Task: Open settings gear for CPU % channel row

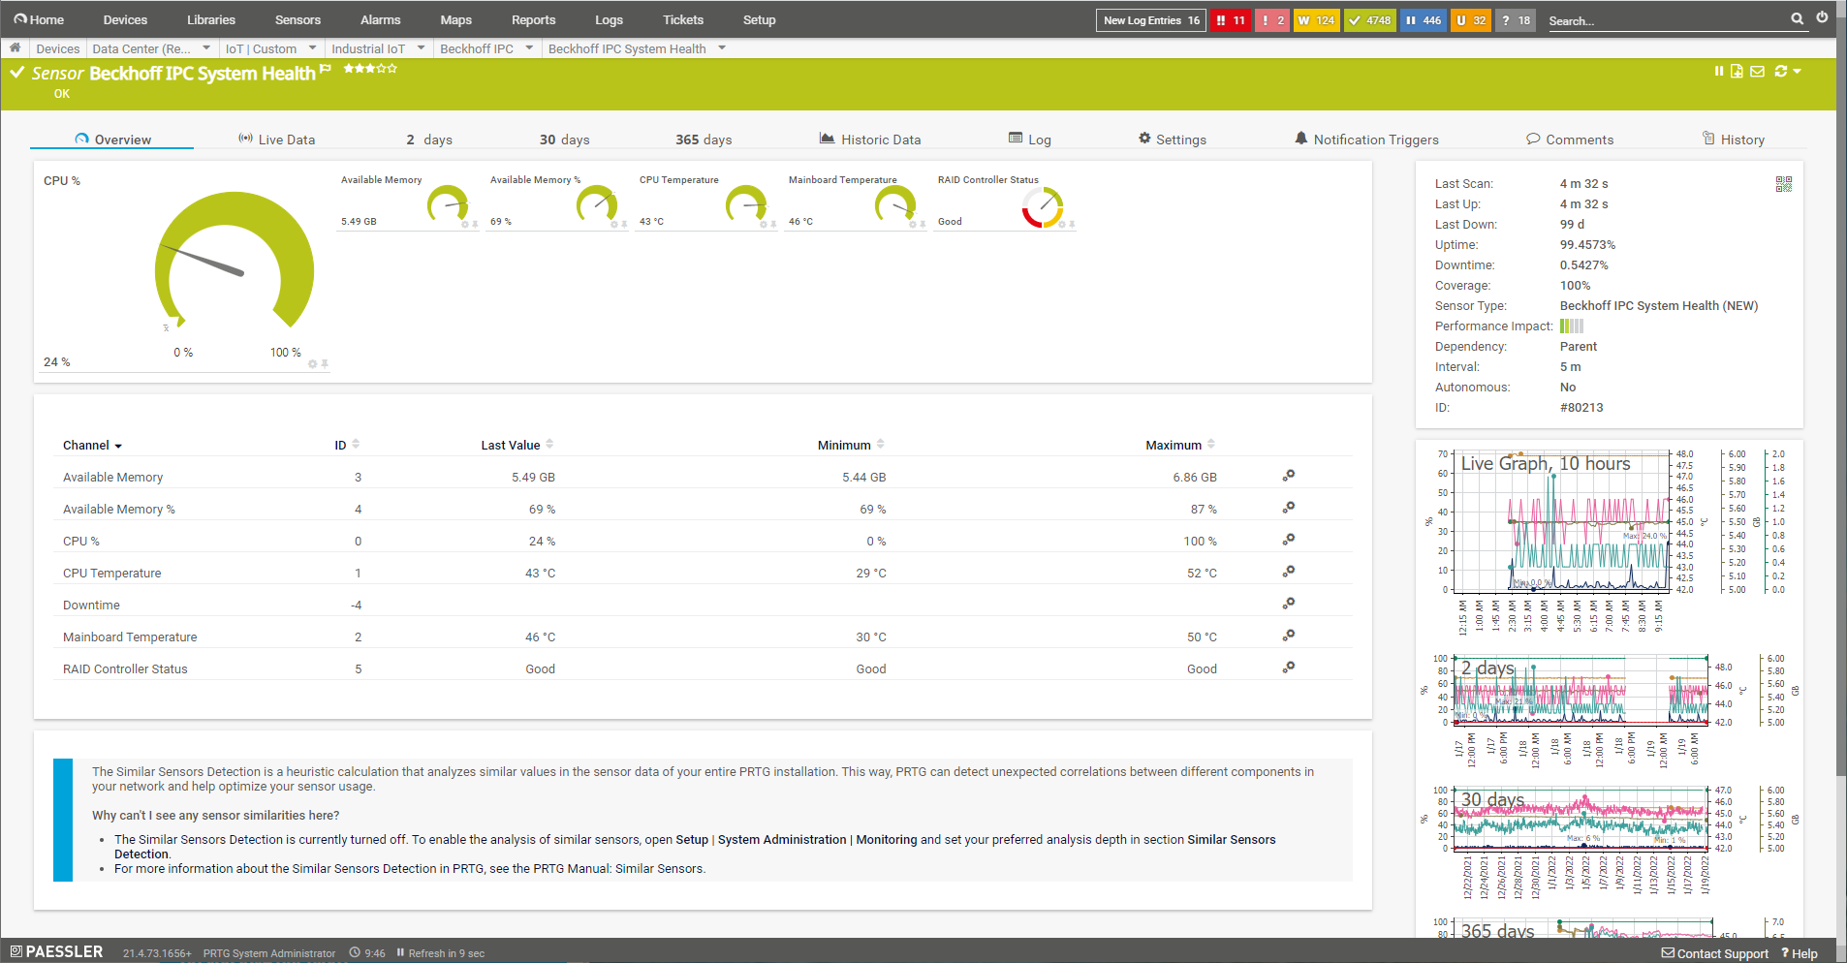Action: pos(1288,540)
